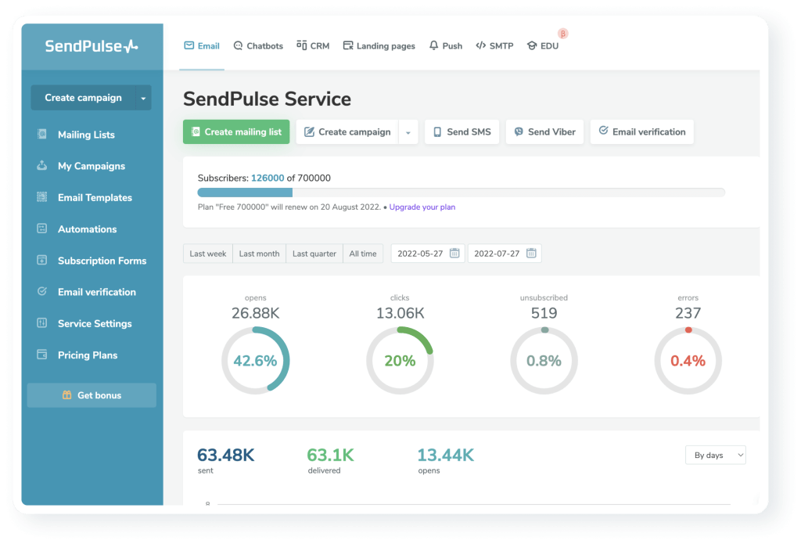This screenshot has height=544, width=801.
Task: Click the green Create mailing list button
Action: (235, 131)
